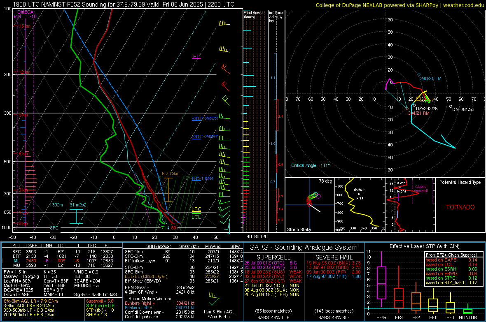Image resolution: width=486 pixels, height=322 pixels.
Task: Click the 'Bunkers Left = 240/31 kt' line
Action: (160, 308)
